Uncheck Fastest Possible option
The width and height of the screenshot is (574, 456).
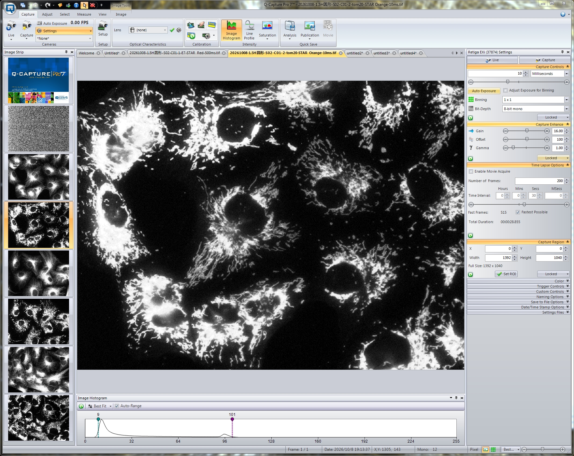coord(518,212)
